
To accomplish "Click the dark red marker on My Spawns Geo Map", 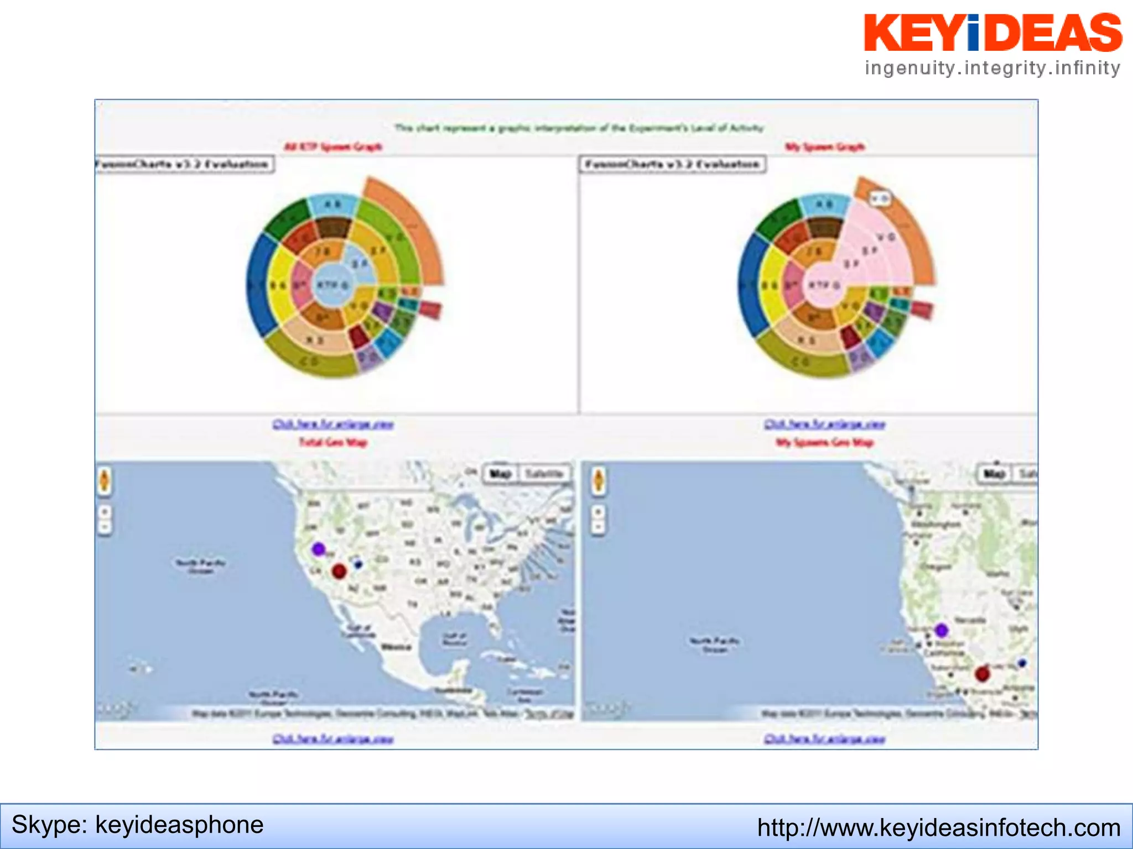I will tap(982, 674).
